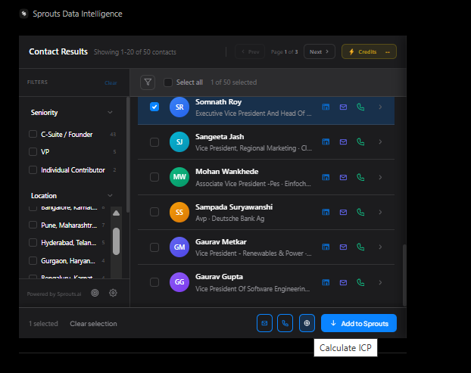Enable the Hyderabad location filter
The width and height of the screenshot is (471, 373).
[x=33, y=242]
